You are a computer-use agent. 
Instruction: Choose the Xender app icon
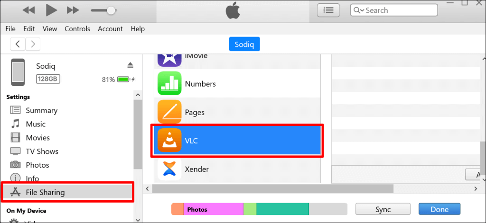pyautogui.click(x=169, y=169)
